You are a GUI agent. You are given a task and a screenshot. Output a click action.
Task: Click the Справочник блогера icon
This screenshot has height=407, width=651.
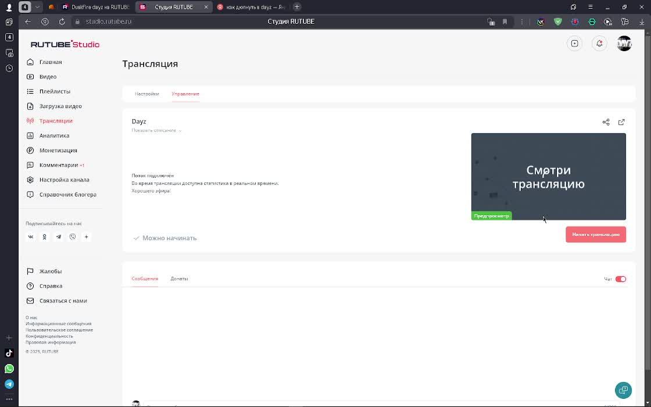[30, 194]
